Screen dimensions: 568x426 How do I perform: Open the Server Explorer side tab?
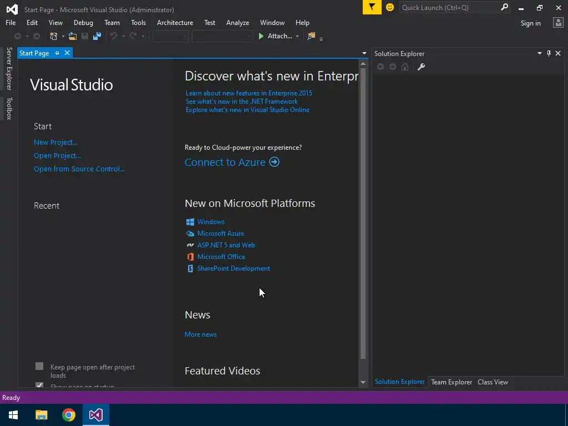pyautogui.click(x=9, y=68)
